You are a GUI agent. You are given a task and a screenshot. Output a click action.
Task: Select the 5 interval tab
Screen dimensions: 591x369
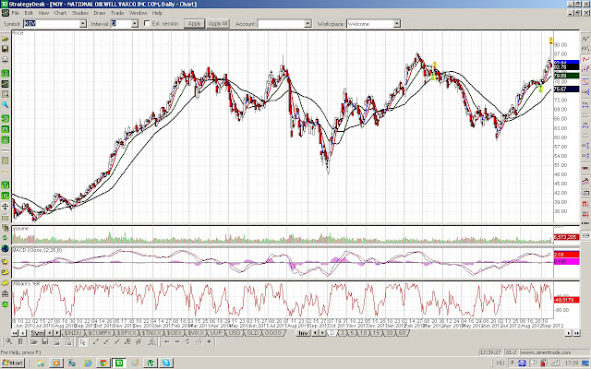(353, 333)
